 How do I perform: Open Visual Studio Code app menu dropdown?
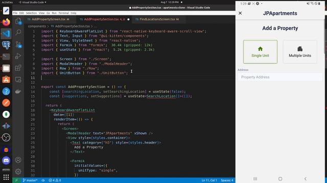[32, 2]
